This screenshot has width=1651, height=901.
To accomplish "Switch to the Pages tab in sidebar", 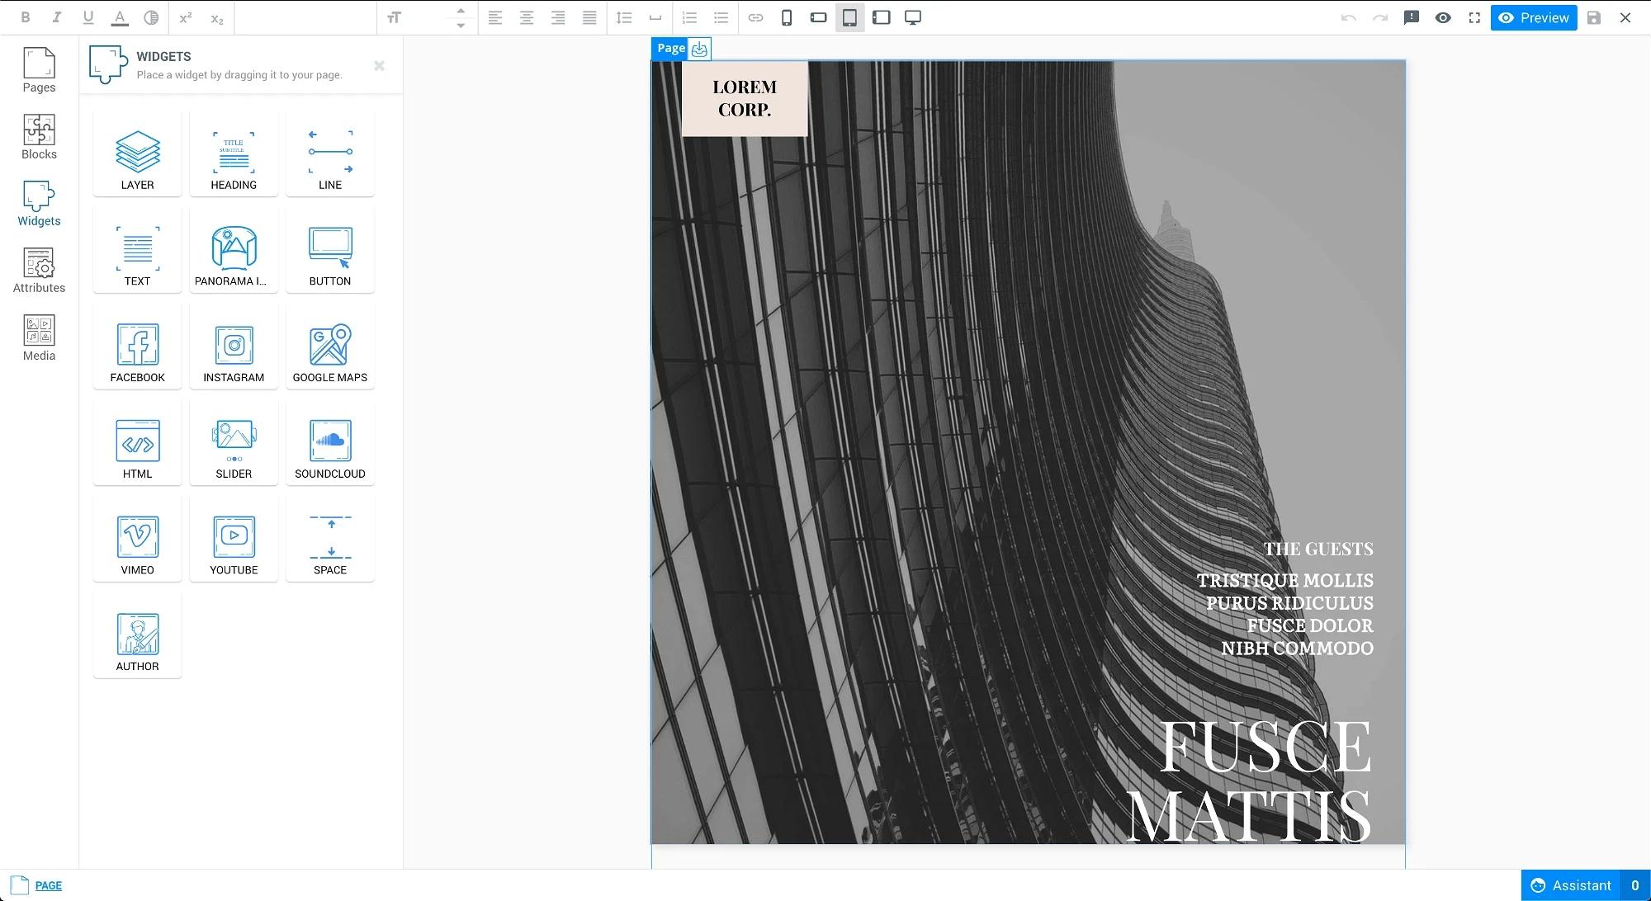I will coord(38,69).
